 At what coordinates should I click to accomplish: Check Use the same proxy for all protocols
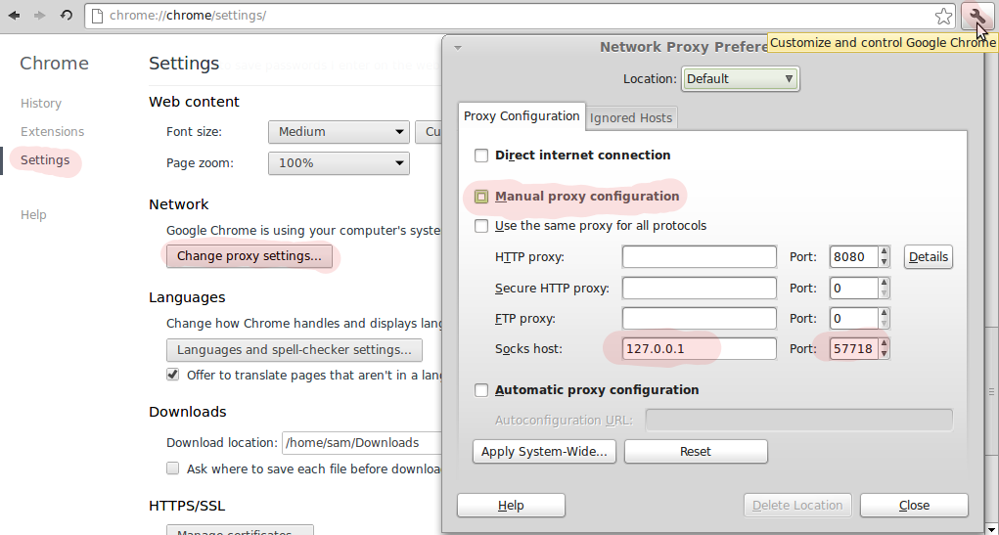click(481, 226)
